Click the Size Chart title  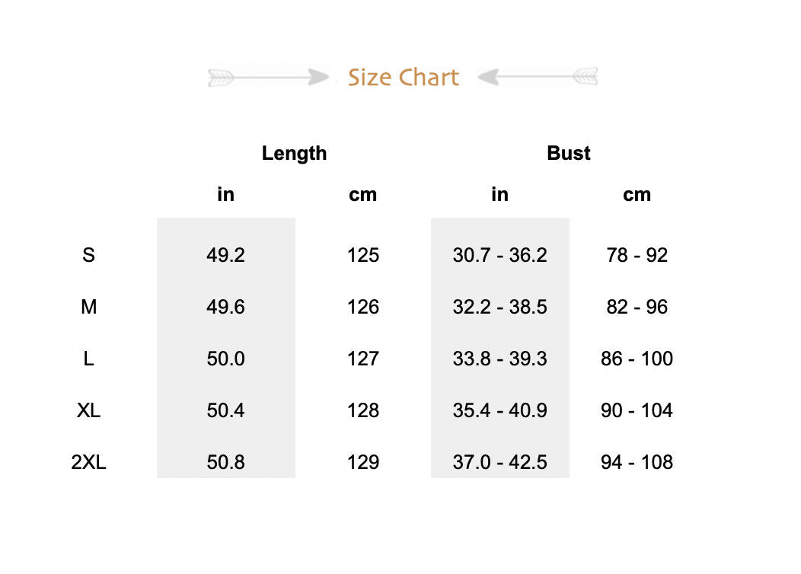pos(404,78)
